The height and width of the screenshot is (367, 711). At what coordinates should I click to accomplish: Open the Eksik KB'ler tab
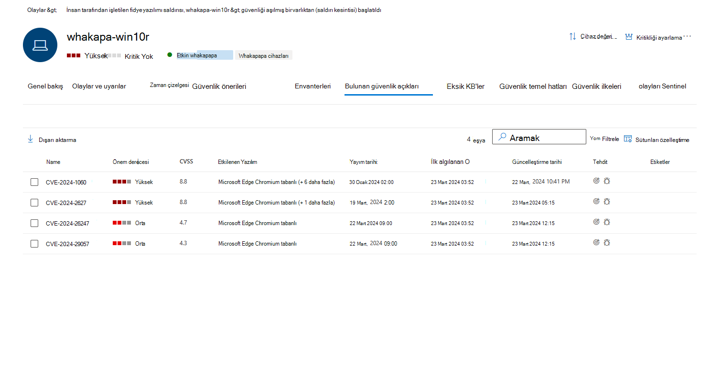tap(465, 86)
